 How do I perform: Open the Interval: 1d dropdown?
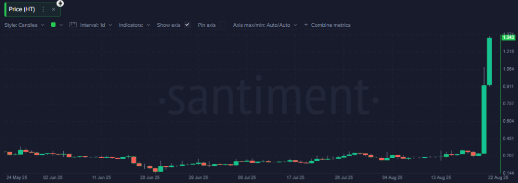tap(96, 25)
